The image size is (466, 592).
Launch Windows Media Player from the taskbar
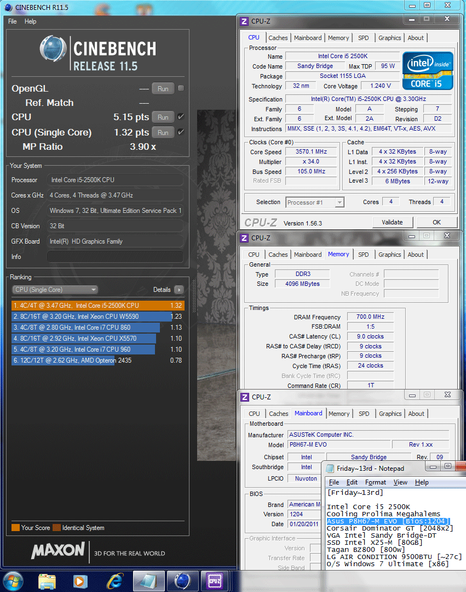click(x=80, y=582)
